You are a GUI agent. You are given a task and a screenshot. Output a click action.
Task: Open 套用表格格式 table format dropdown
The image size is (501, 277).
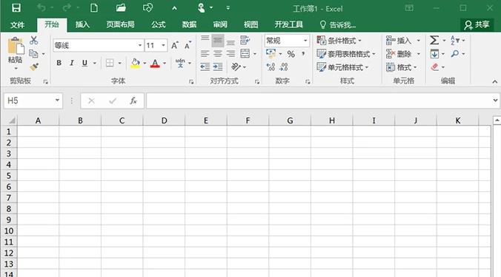coord(346,54)
